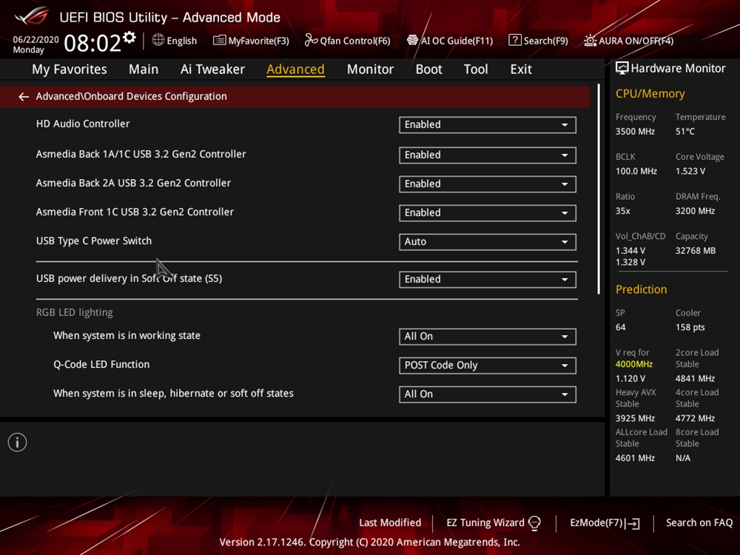Select HD Audio Controller label
Screen dimensions: 740x555
pyautogui.click(x=83, y=124)
